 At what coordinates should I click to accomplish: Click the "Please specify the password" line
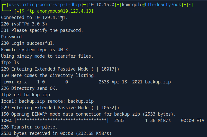(42, 30)
